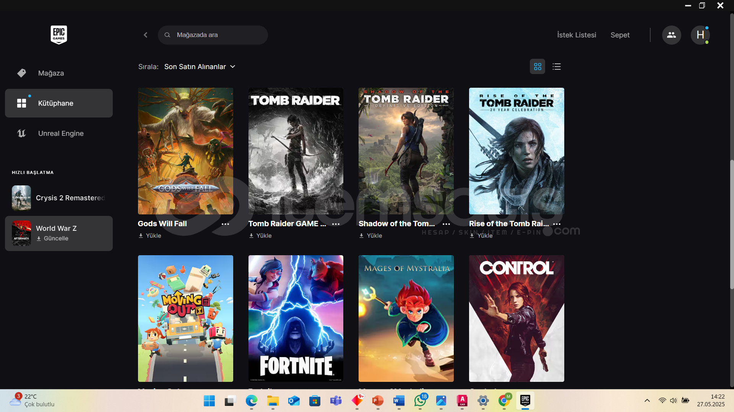The image size is (734, 412).
Task: Open options menu for Gods Will Fall
Action: tap(226, 224)
